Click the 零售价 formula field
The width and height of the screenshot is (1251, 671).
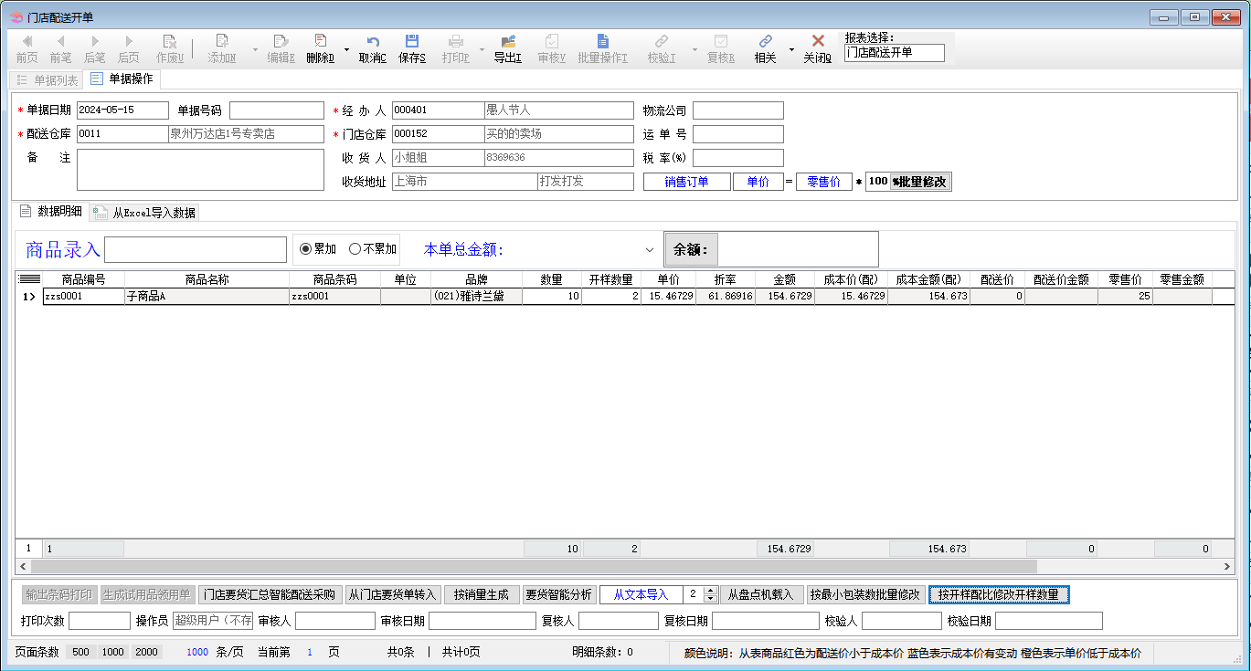coord(823,182)
